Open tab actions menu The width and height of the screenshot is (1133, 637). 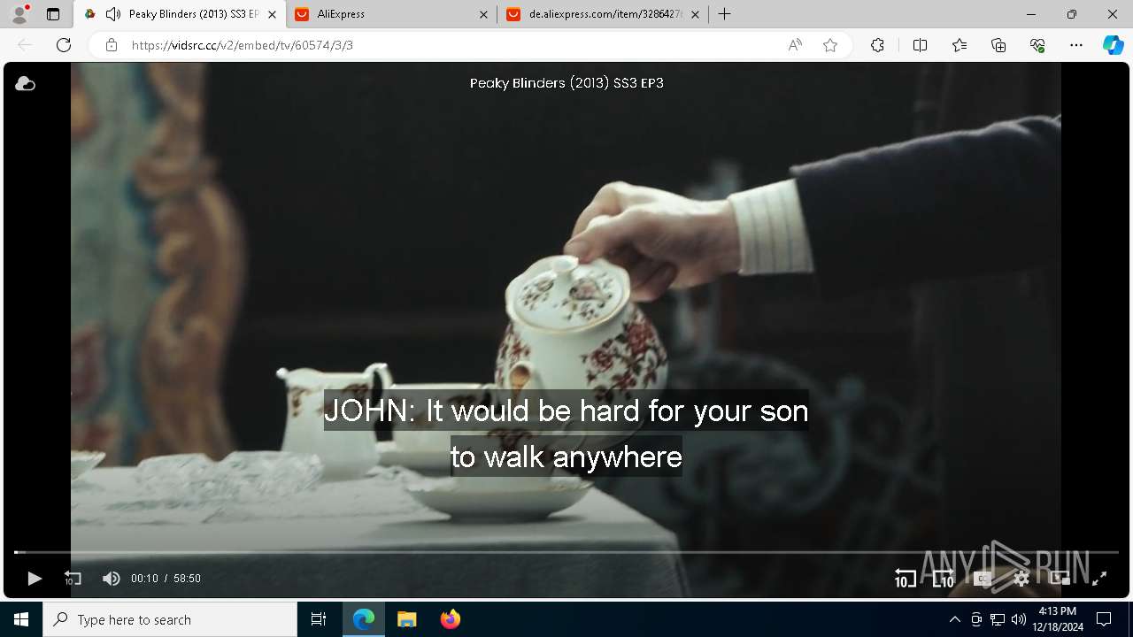[x=53, y=14]
